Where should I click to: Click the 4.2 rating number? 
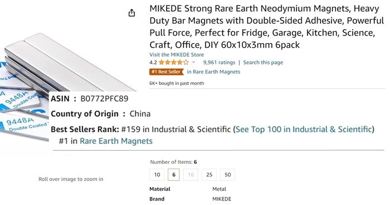(153, 62)
